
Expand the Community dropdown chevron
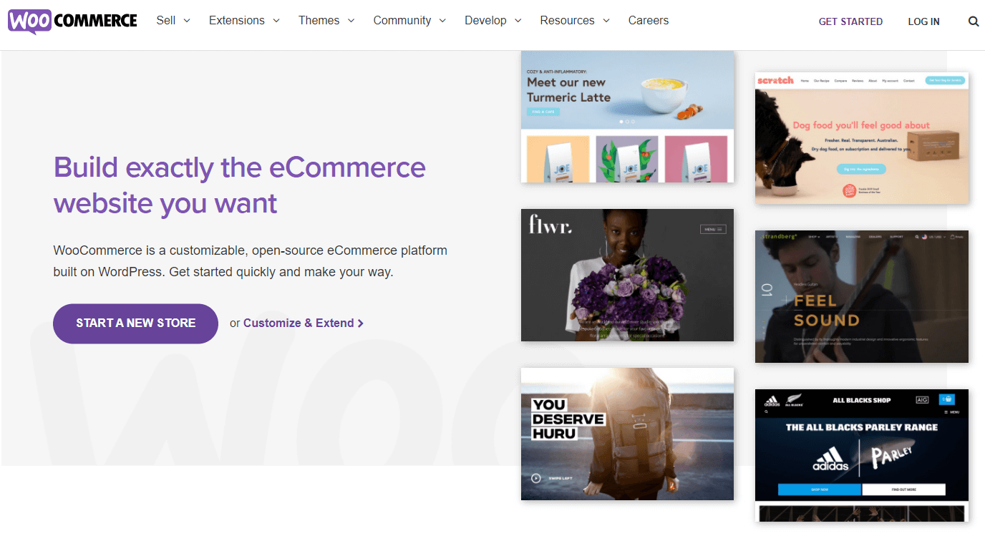click(x=442, y=21)
